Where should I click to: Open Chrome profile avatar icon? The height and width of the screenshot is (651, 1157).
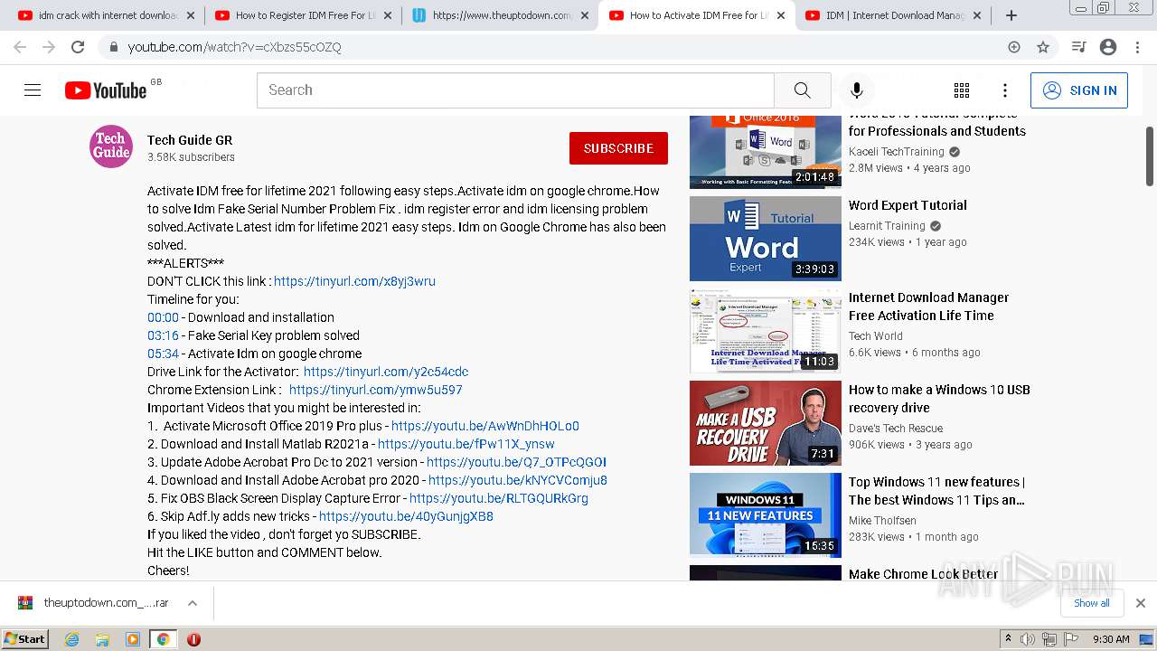coord(1108,47)
